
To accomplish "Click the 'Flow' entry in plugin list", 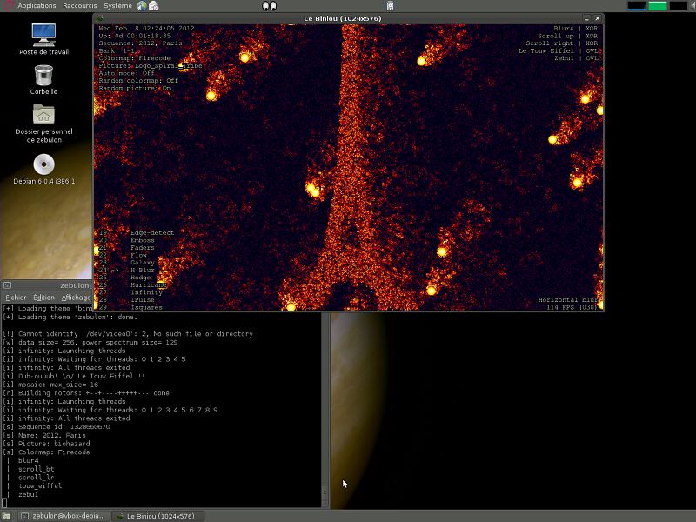I will [138, 255].
